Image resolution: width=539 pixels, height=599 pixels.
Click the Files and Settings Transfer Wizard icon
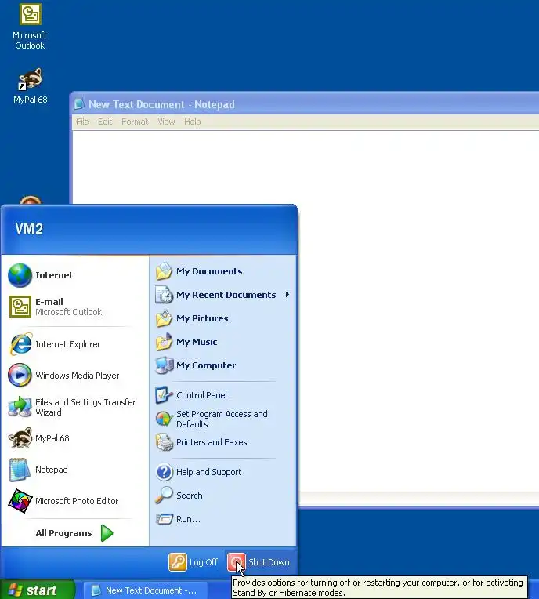coord(20,407)
